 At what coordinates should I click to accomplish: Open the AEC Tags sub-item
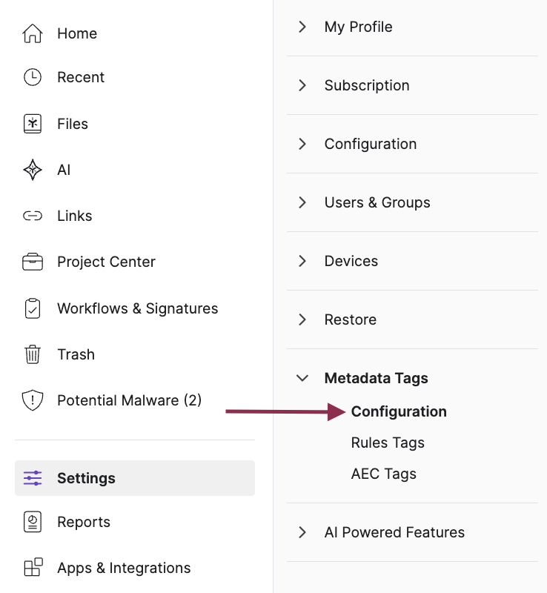[x=383, y=474]
